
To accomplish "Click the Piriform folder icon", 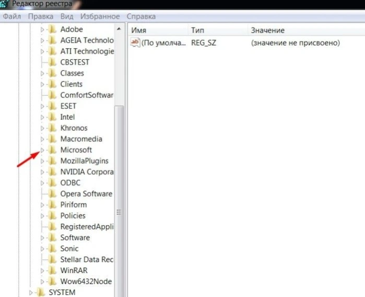I will [x=53, y=205].
